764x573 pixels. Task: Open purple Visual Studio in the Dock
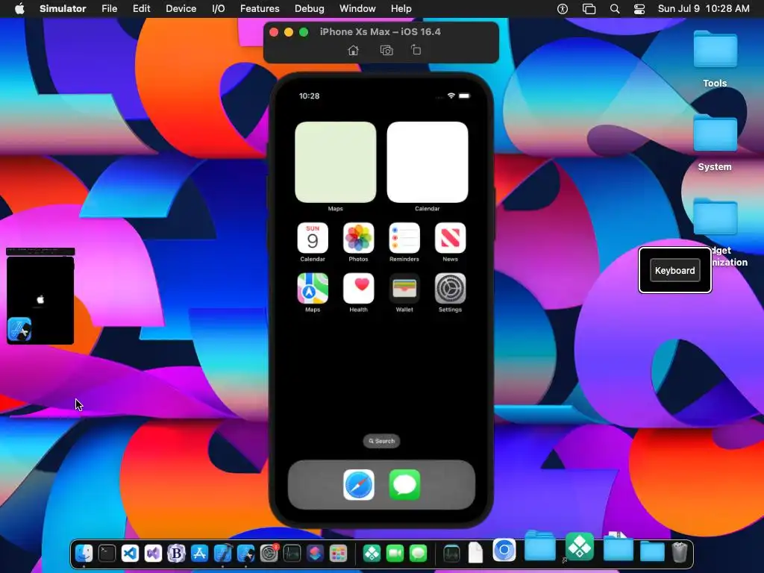coord(153,553)
